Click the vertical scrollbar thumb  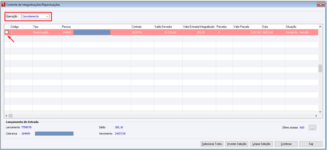click(x=320, y=68)
